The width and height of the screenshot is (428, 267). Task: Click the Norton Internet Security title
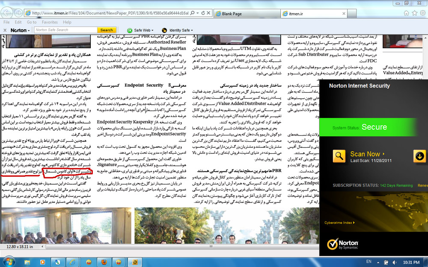(360, 85)
